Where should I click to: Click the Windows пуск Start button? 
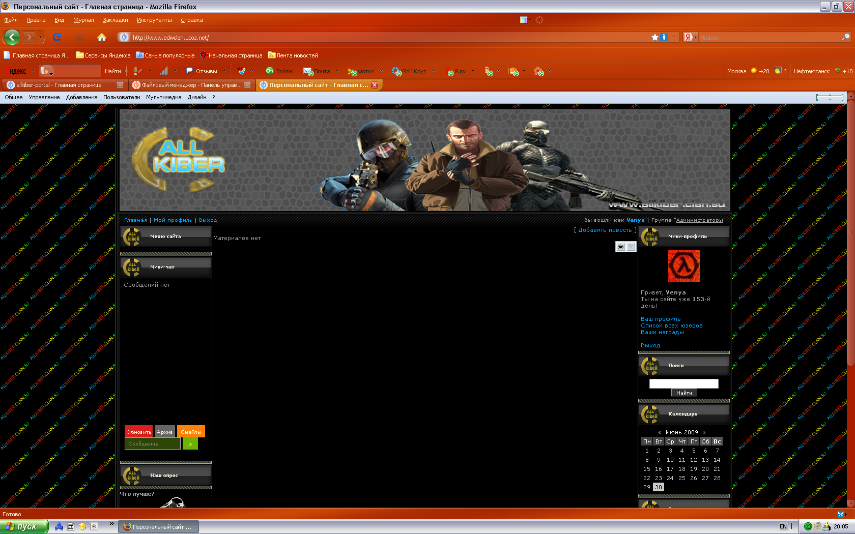[24, 526]
